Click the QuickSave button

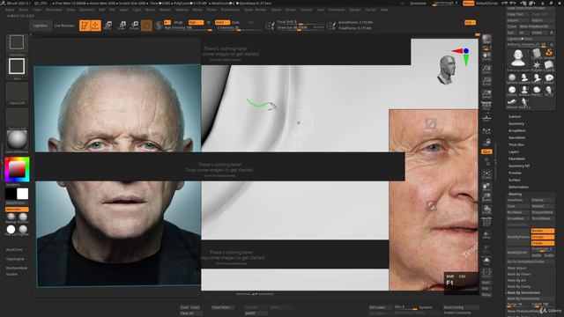418,4
